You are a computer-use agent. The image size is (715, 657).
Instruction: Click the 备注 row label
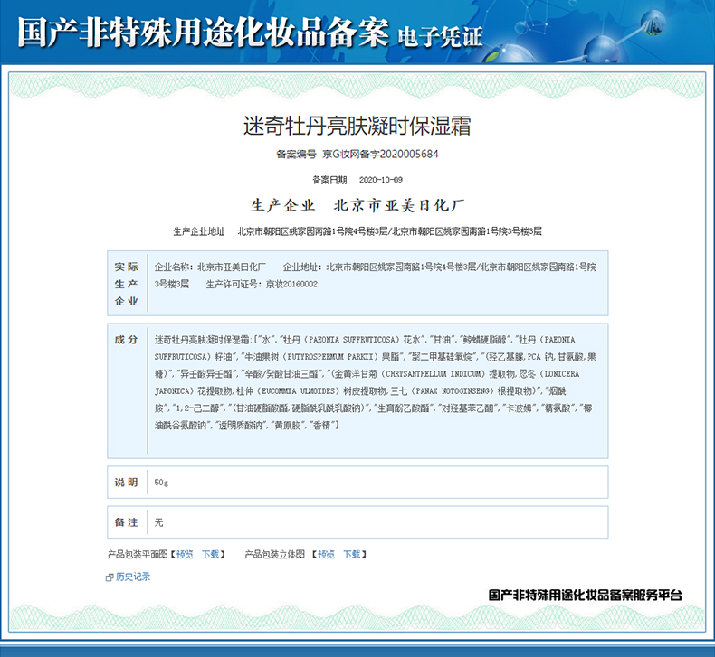pos(127,522)
